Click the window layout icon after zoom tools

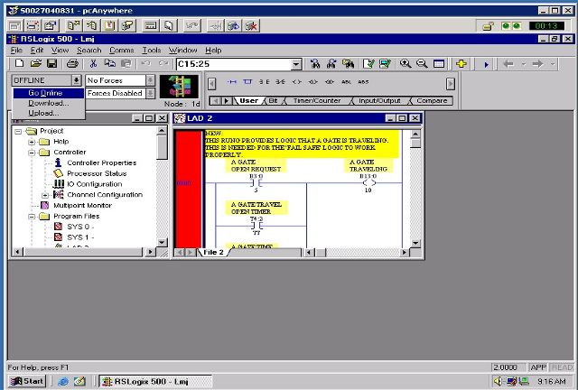(x=439, y=64)
